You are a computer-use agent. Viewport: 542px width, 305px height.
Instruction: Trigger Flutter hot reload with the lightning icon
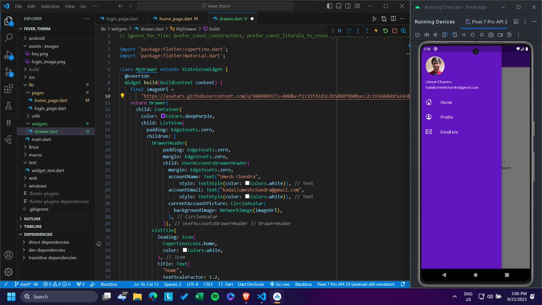tap(376, 31)
